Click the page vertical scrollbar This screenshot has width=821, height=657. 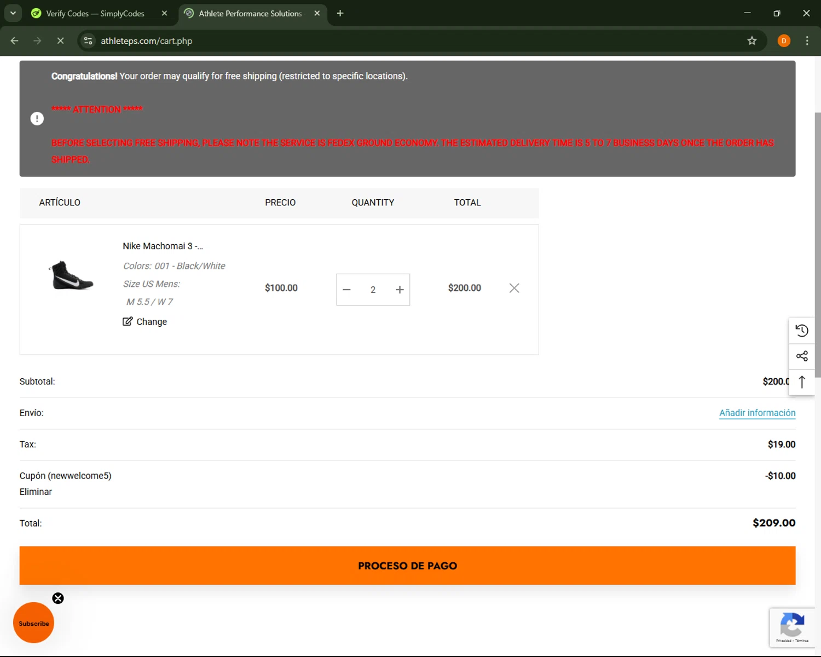818,245
